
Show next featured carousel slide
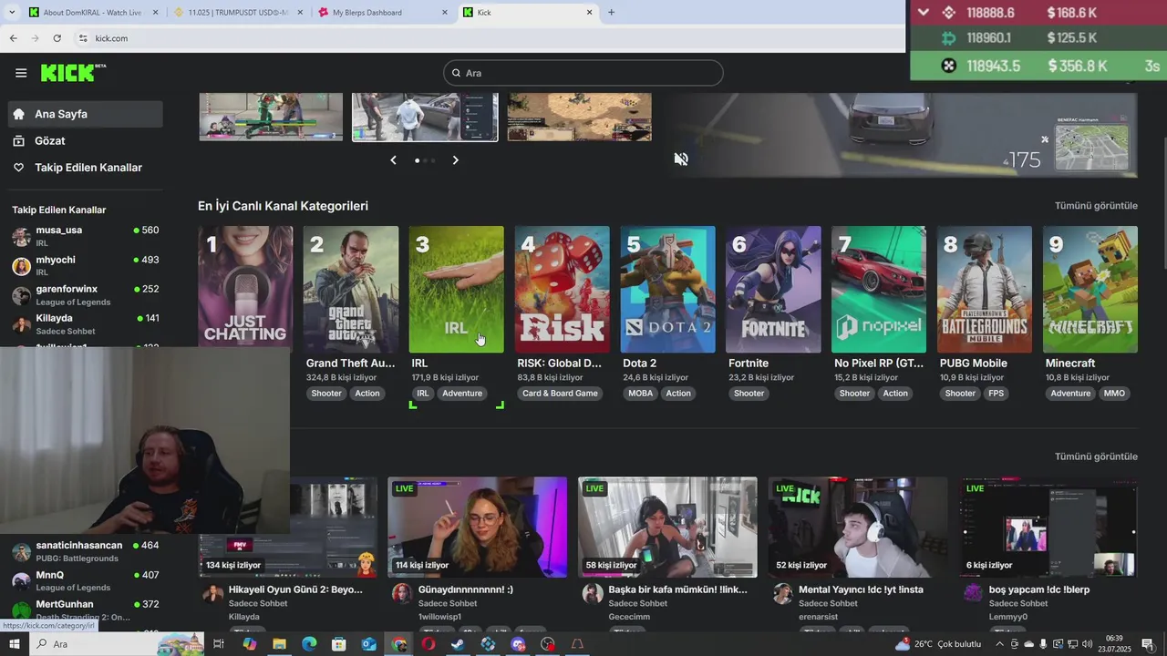(456, 160)
